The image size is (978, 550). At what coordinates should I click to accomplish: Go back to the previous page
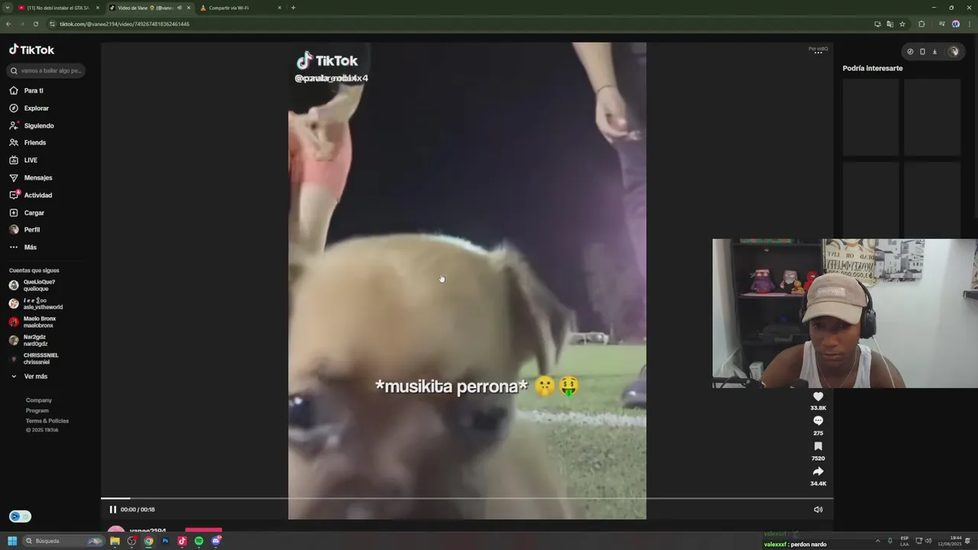click(8, 24)
